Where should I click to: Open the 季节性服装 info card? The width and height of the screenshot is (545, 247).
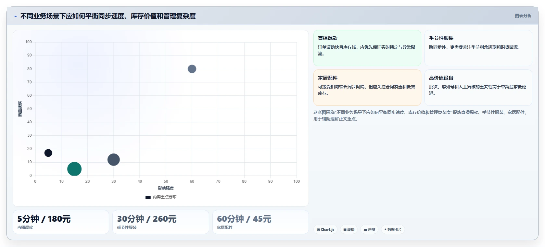[478, 48]
